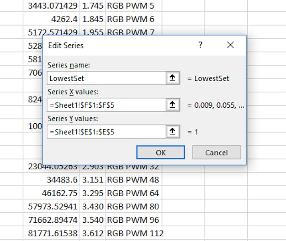Select cell with value 71662.89474

coord(51,220)
